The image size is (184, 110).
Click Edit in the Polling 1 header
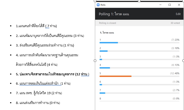tap(178, 14)
